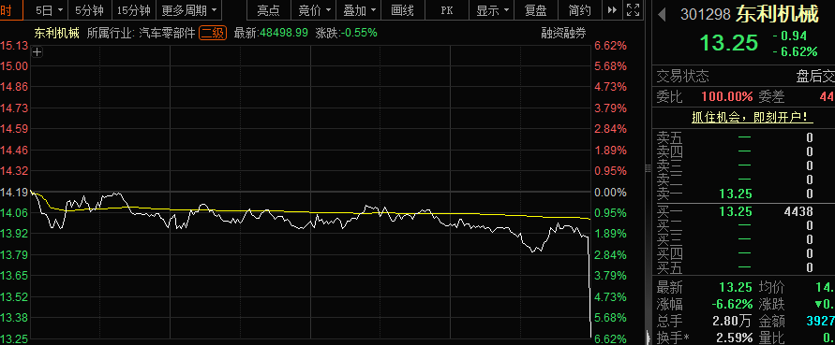Click stock code 301298

705,15
